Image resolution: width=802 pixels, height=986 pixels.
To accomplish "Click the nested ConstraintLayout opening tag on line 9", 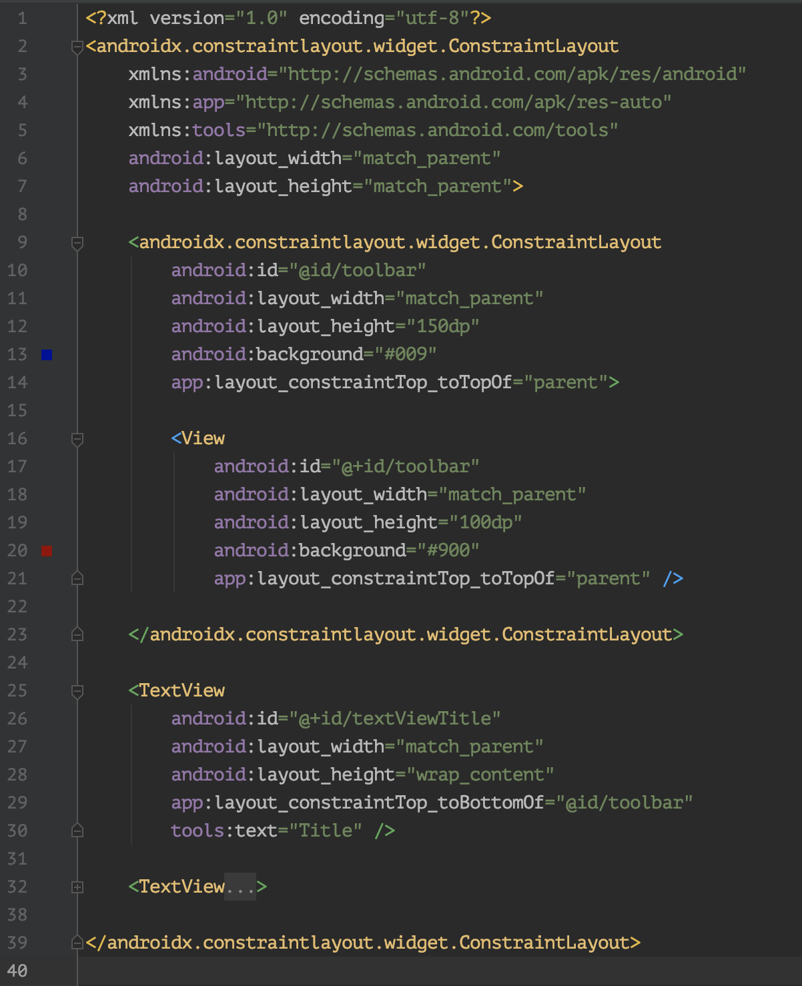I will [395, 242].
